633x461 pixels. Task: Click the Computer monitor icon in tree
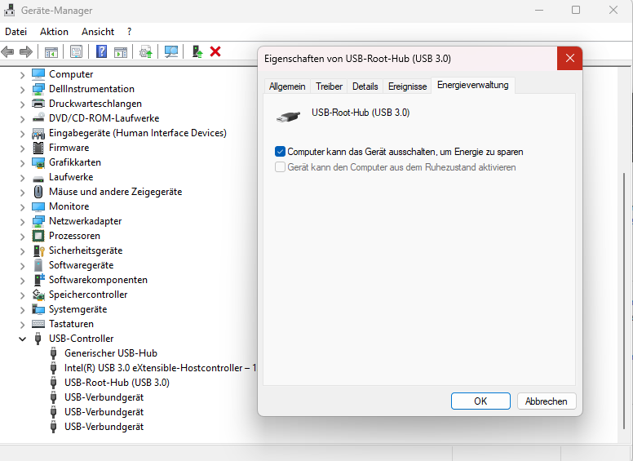coord(38,74)
